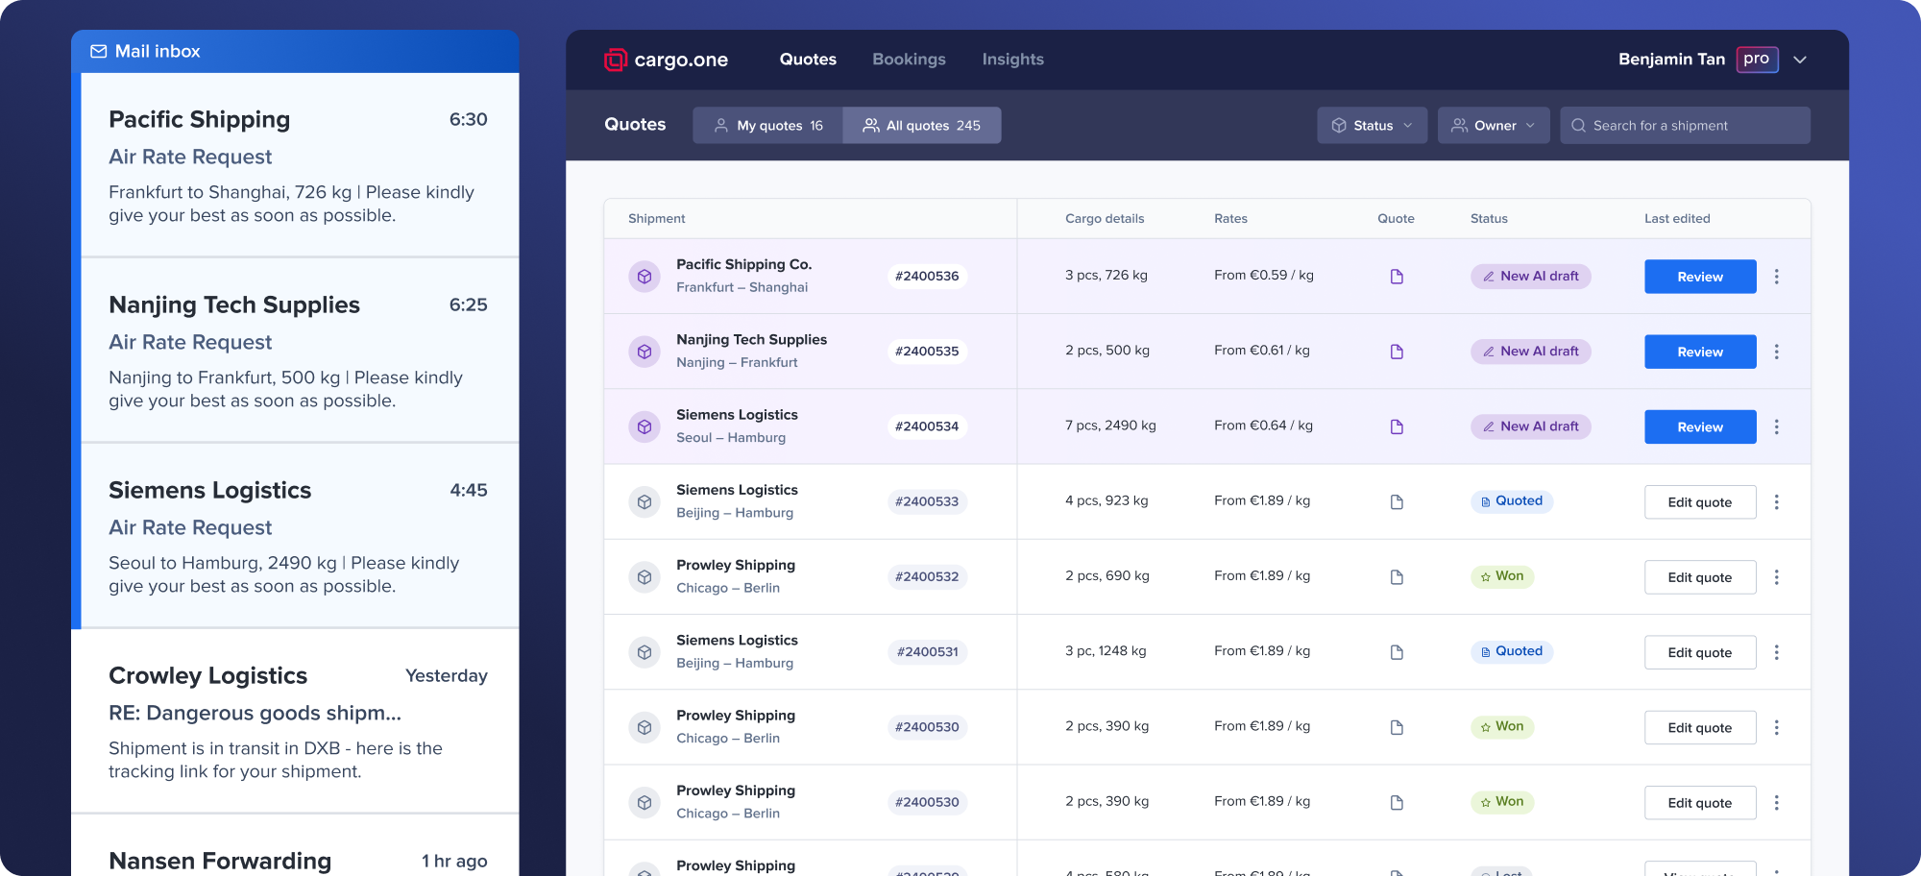The height and width of the screenshot is (876, 1921).
Task: Open more options for #2400535 row
Action: (x=1777, y=352)
